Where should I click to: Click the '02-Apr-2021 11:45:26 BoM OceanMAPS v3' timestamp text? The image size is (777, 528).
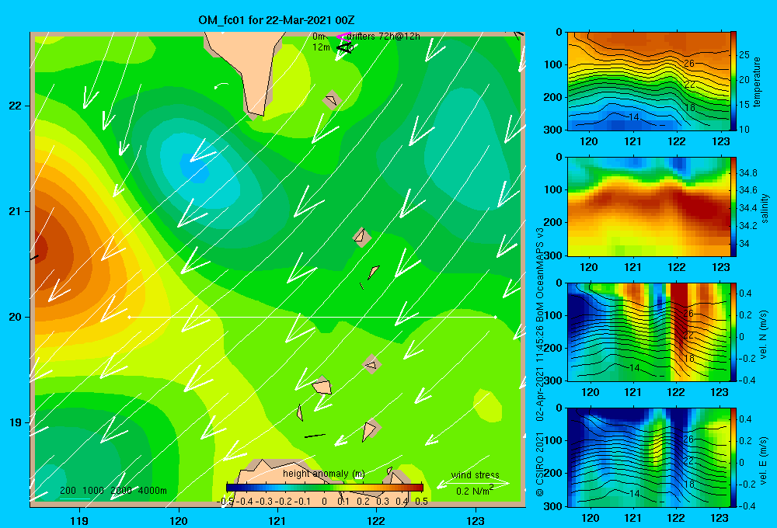point(540,325)
